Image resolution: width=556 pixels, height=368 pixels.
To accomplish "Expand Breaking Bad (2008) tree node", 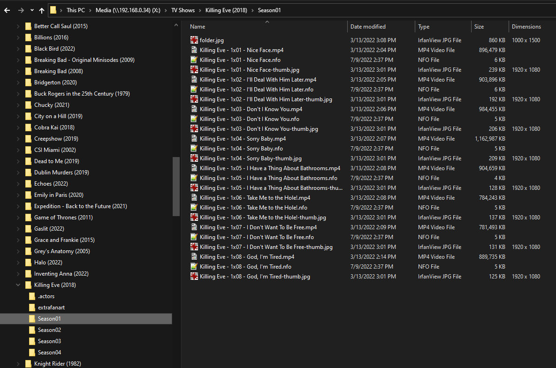I will pos(18,71).
